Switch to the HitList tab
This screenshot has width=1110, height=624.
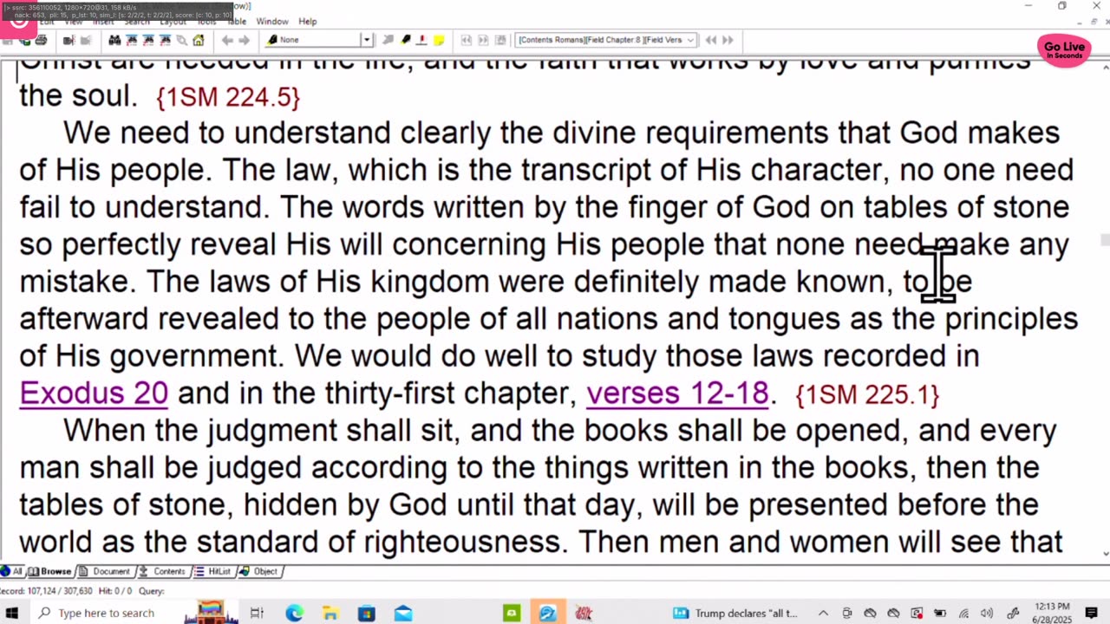213,571
